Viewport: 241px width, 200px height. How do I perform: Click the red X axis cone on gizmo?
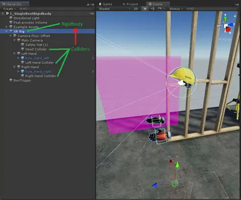(228, 30)
